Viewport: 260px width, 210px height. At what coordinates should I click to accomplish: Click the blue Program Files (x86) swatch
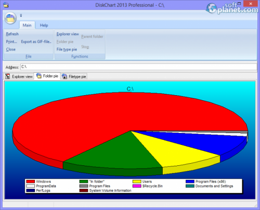[x=190, y=181]
